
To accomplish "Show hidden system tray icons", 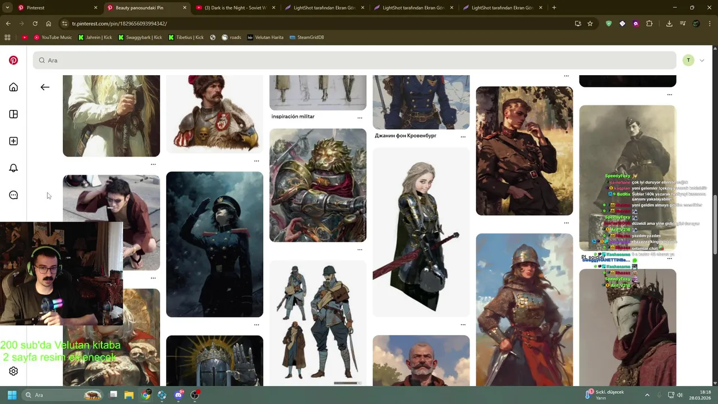I will tap(647, 395).
